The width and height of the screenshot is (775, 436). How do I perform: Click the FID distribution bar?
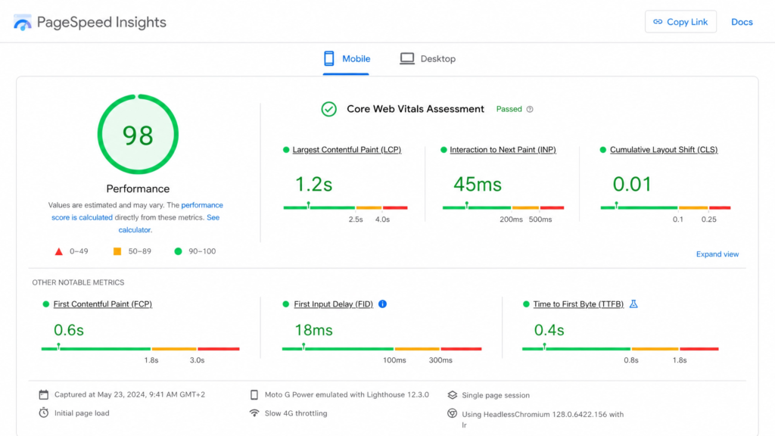click(381, 348)
